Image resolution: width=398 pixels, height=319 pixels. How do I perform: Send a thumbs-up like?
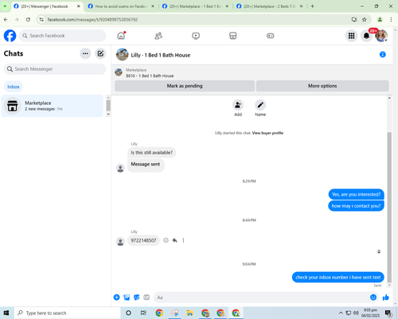386,298
